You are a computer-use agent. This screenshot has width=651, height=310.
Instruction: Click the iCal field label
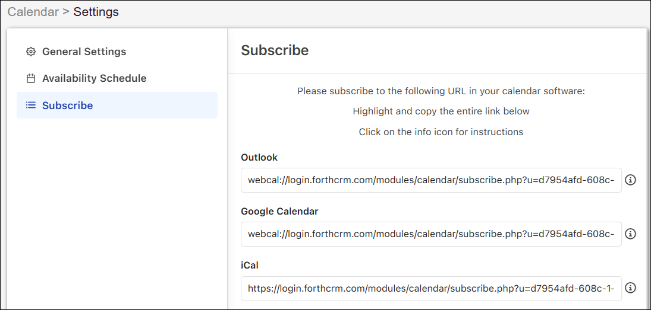point(250,266)
